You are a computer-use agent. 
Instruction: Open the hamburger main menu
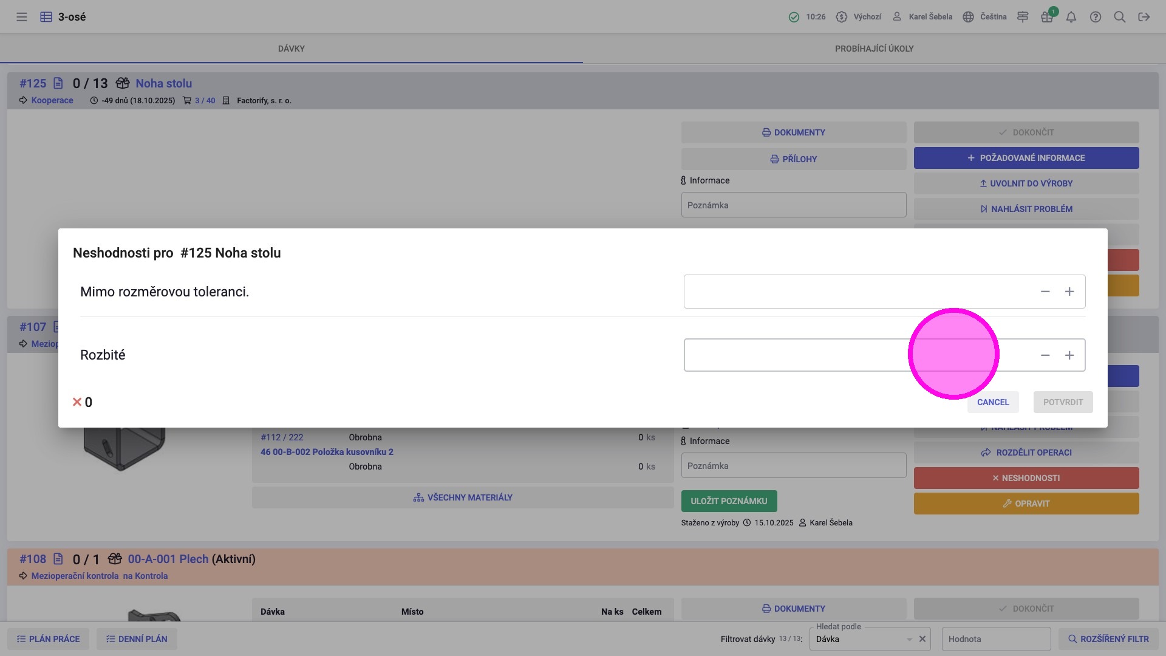(x=22, y=17)
